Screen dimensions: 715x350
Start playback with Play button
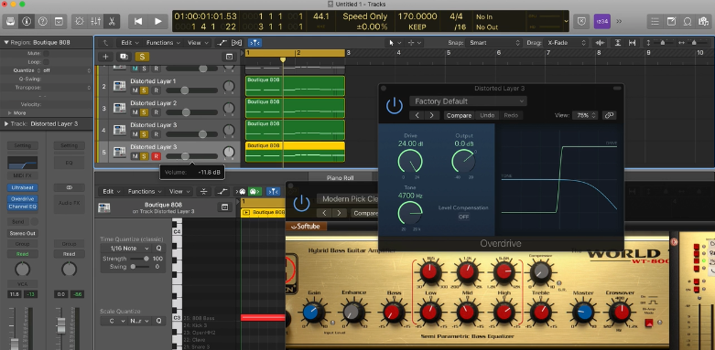(x=157, y=21)
